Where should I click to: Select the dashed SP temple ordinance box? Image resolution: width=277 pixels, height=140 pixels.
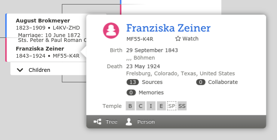[x=172, y=106]
